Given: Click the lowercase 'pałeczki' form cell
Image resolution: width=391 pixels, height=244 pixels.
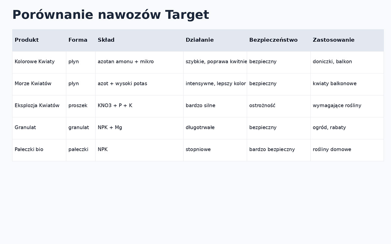Looking at the screenshot, I should pyautogui.click(x=81, y=150).
